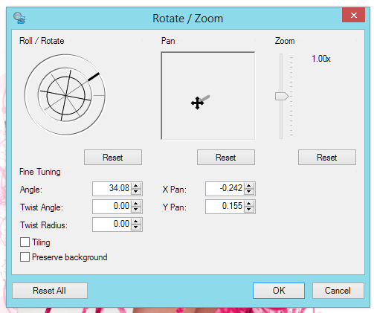Increase Y Pan with up arrow
This screenshot has height=313, width=374.
pyautogui.click(x=249, y=204)
